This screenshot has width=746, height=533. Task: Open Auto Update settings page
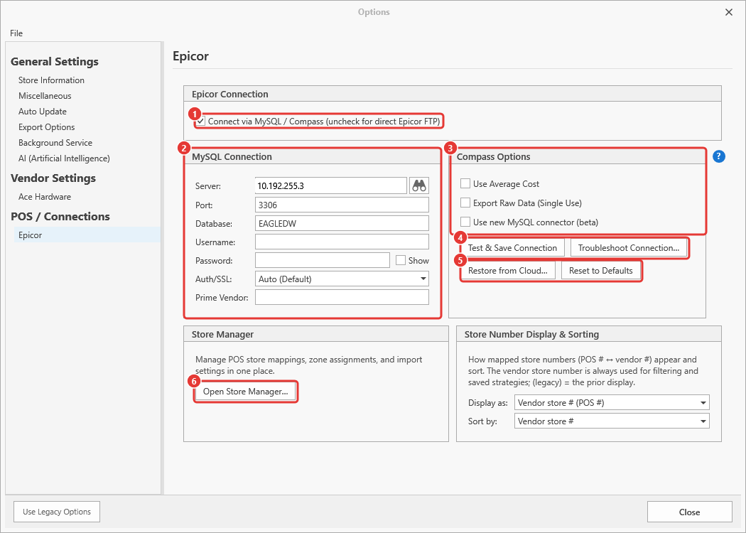(43, 112)
